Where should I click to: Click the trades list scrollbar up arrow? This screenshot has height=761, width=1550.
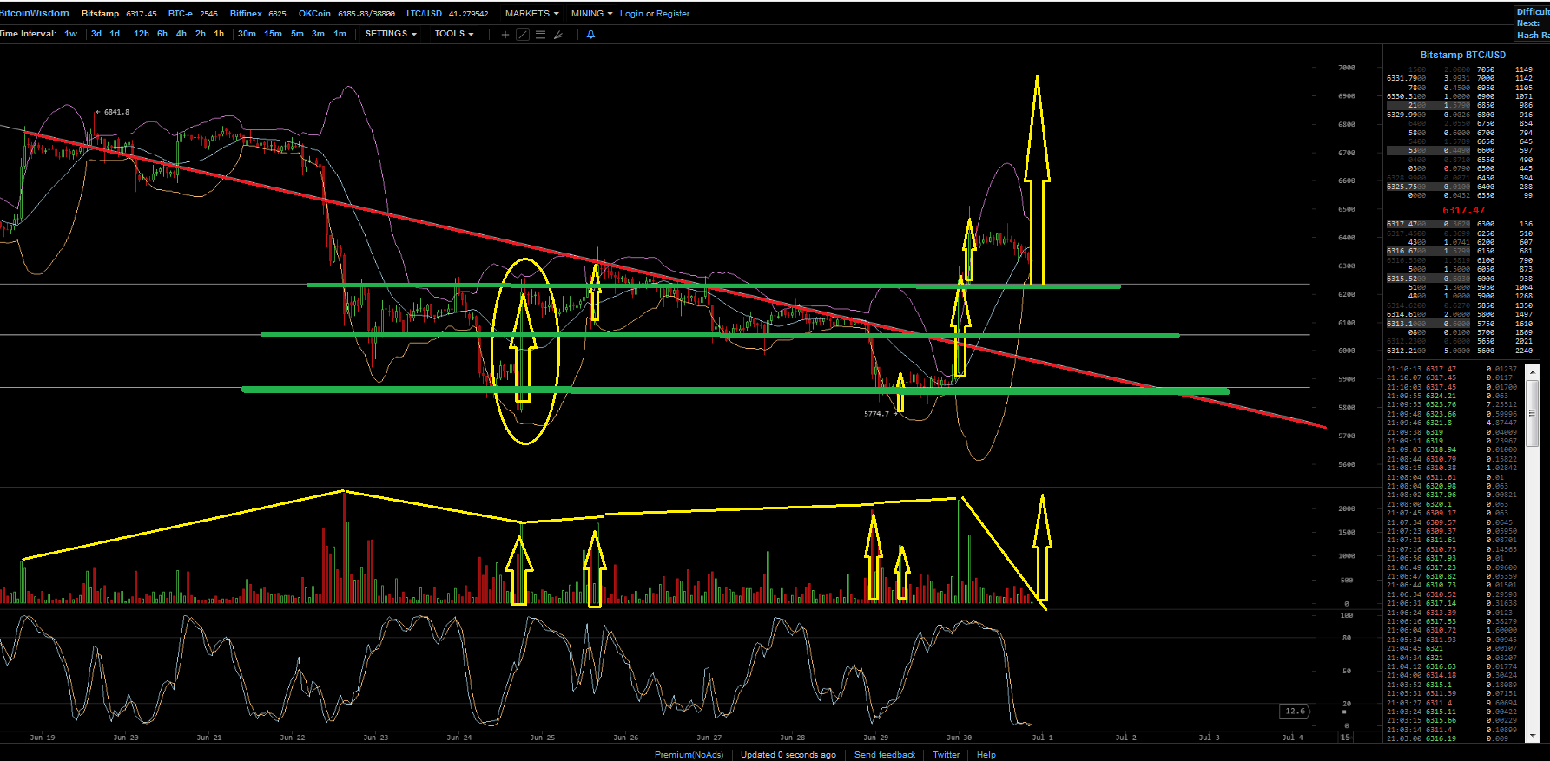pyautogui.click(x=1533, y=371)
